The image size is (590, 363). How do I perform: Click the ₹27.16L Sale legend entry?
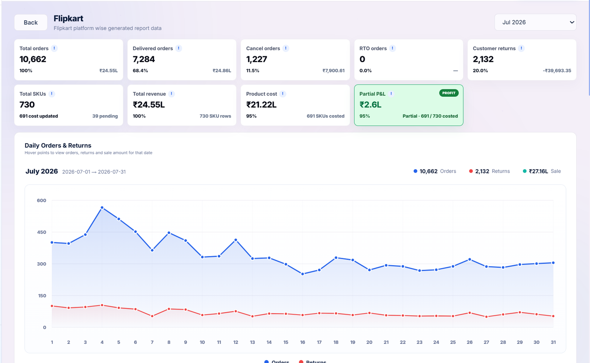coord(542,171)
